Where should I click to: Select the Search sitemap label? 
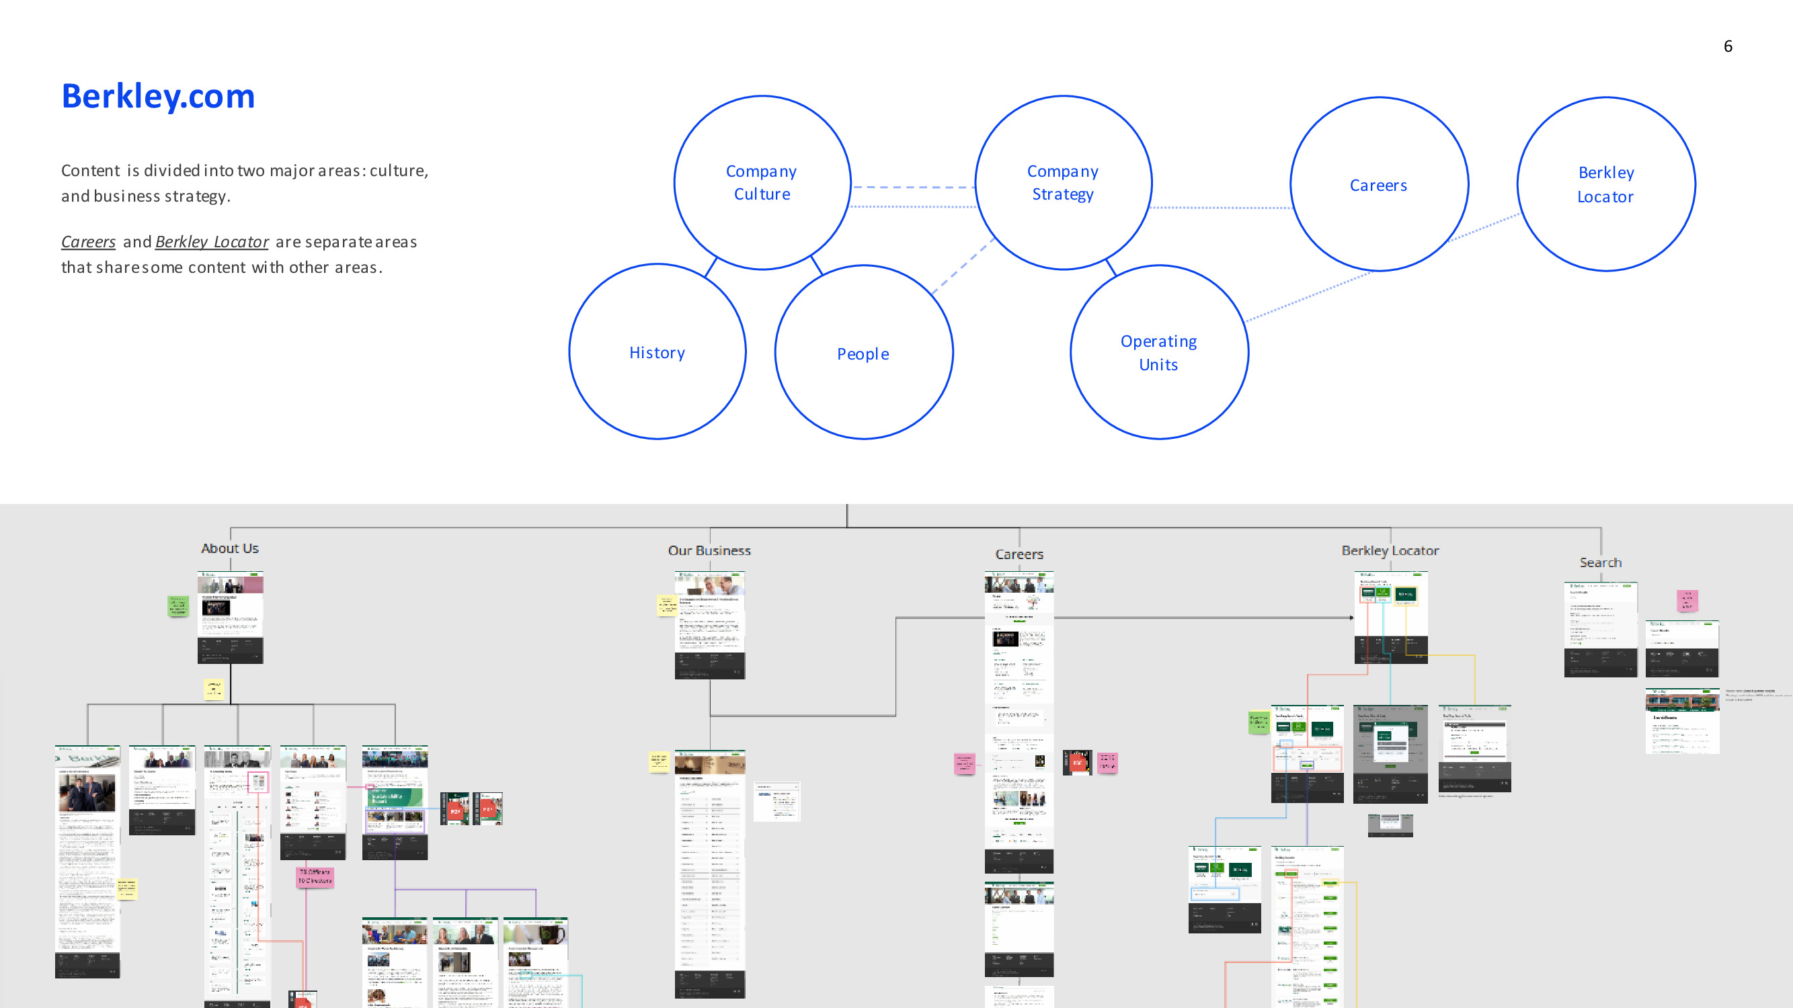(x=1599, y=562)
